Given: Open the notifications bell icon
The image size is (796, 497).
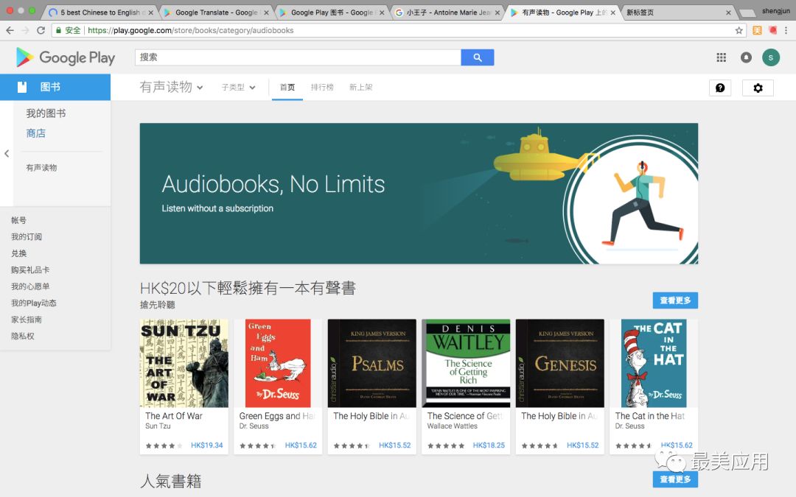Looking at the screenshot, I should click(x=746, y=57).
